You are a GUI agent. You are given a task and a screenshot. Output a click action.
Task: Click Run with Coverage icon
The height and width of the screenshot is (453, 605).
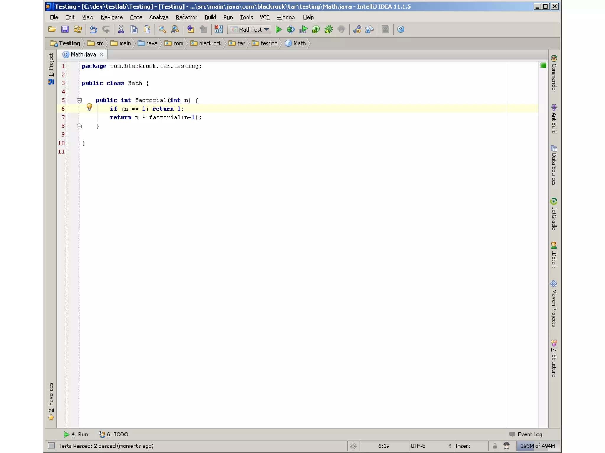[x=303, y=29]
